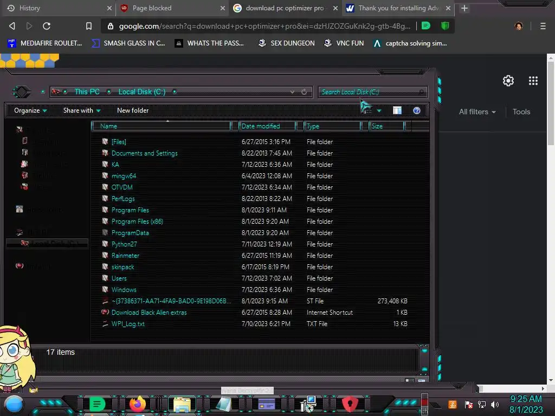This screenshot has height=416, width=555.
Task: Sort by the Size column header
Action: click(x=386, y=126)
